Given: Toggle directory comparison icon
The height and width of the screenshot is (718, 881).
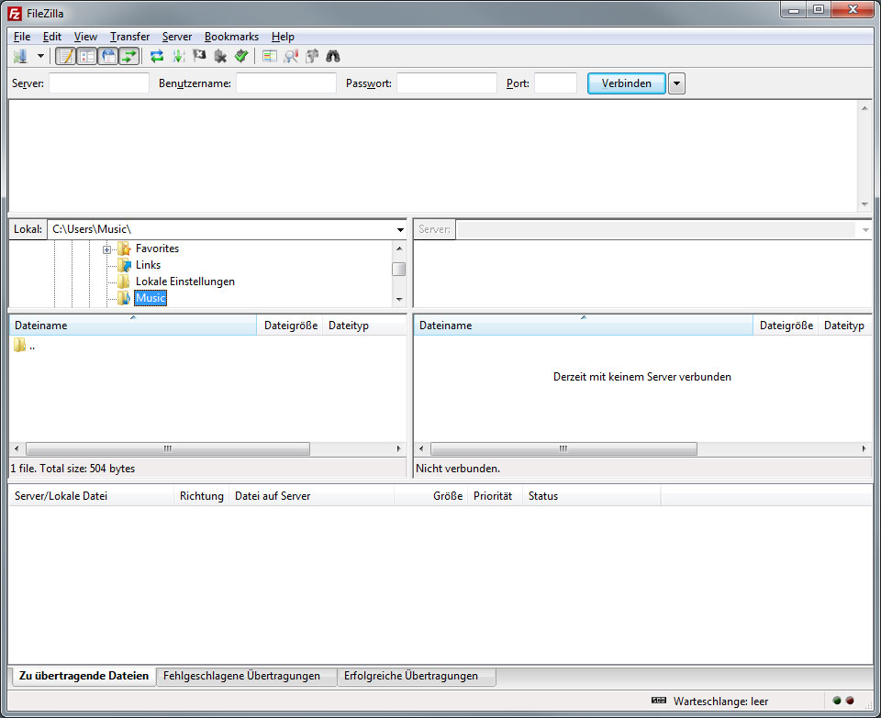Looking at the screenshot, I should tap(291, 56).
